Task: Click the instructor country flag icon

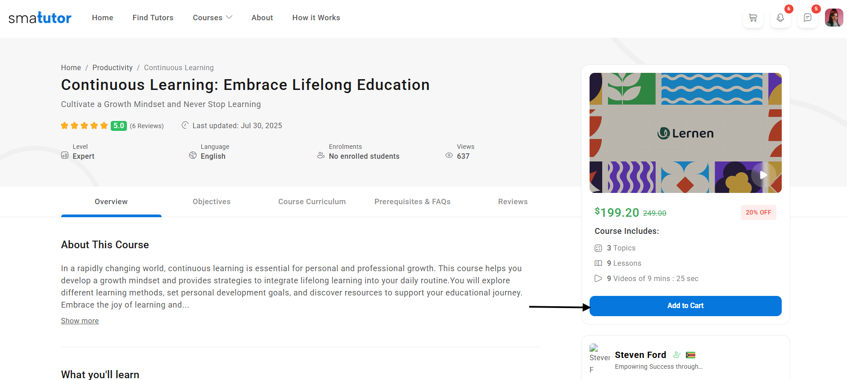Action: pos(690,355)
